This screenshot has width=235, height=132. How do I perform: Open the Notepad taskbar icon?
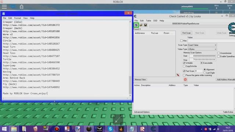coord(131,129)
